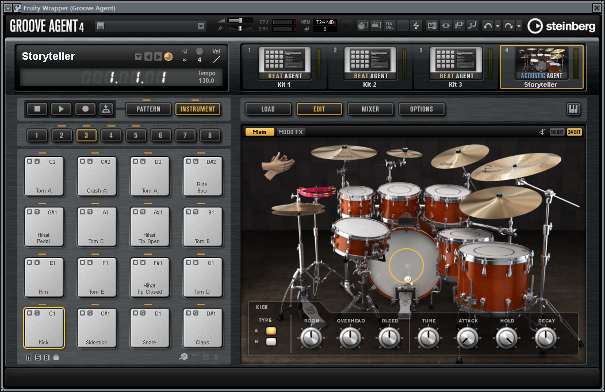This screenshot has width=605, height=392.
Task: Click the Fix Velocity toolbar icon
Action: [389, 25]
